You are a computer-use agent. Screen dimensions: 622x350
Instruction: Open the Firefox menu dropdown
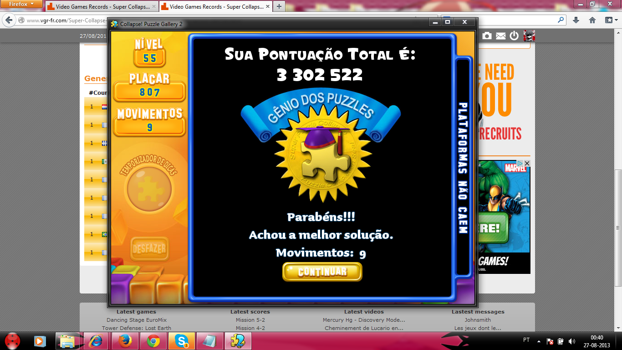(x=21, y=4)
